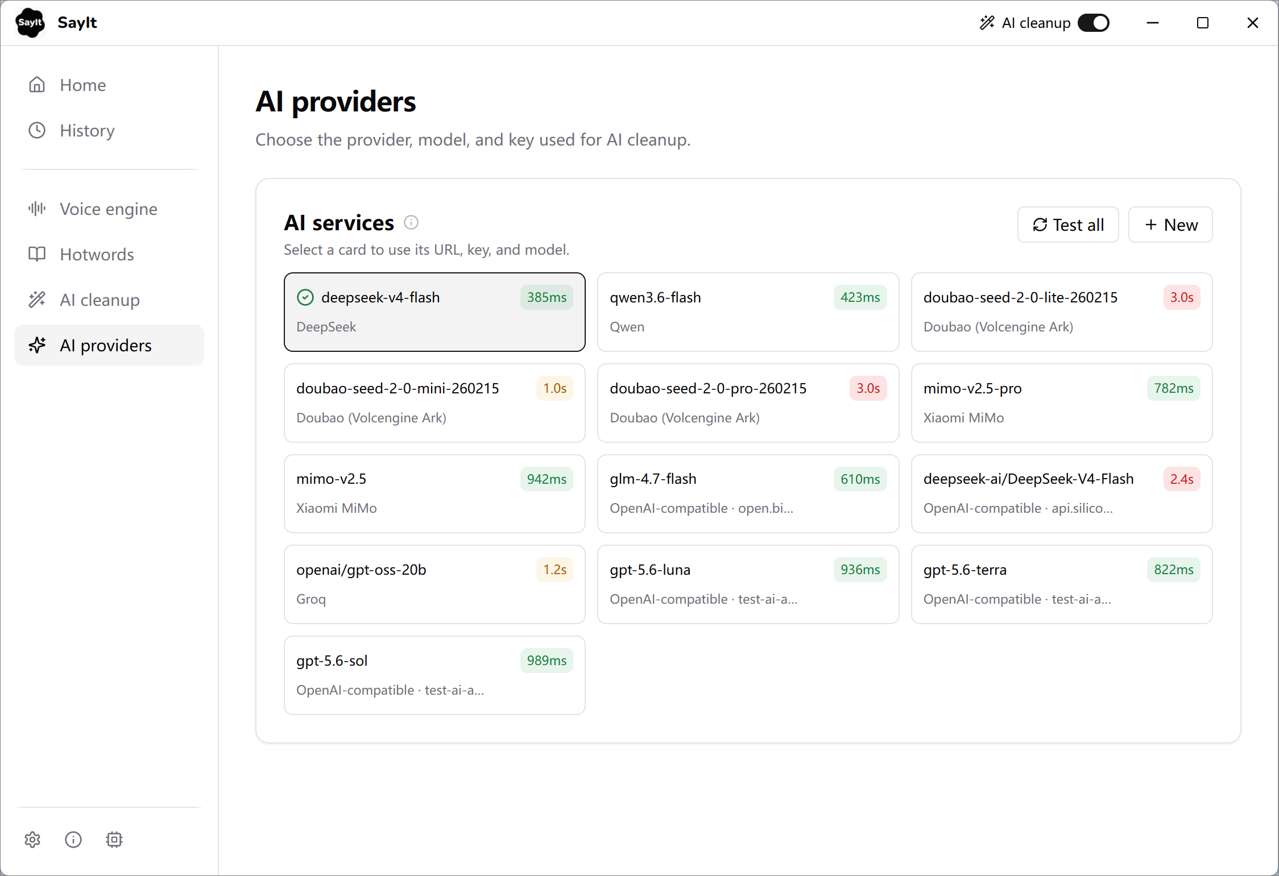Click the sidebar AI cleanup wand icon
Screen dimensions: 1279x876
[37, 300]
